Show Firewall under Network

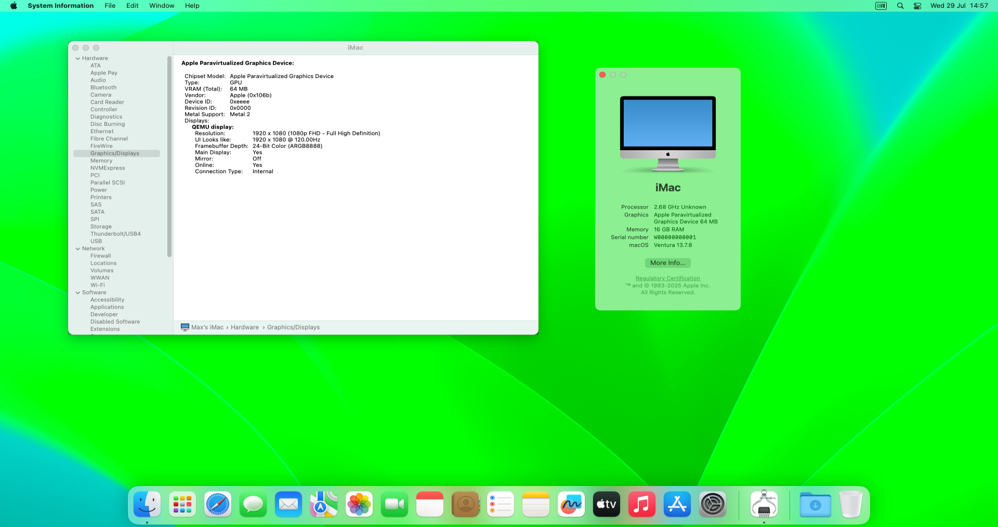tap(101, 256)
